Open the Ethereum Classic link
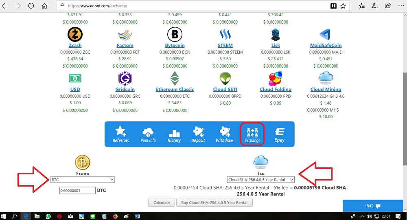Viewport: 407px width, 220px height. 175,89
